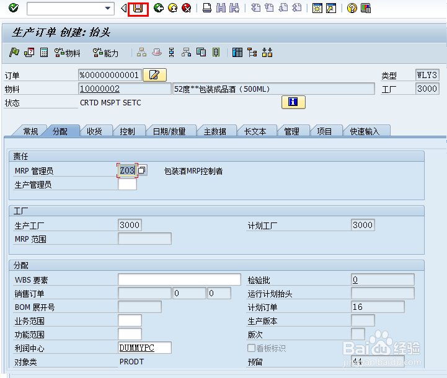Switch to the 管理 tab
Viewport: 447px width, 378px height.
291,131
